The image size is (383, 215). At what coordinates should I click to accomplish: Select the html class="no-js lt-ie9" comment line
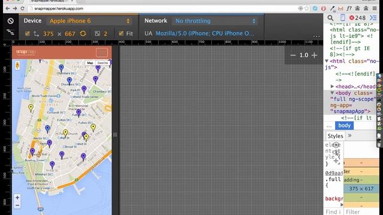(351, 36)
